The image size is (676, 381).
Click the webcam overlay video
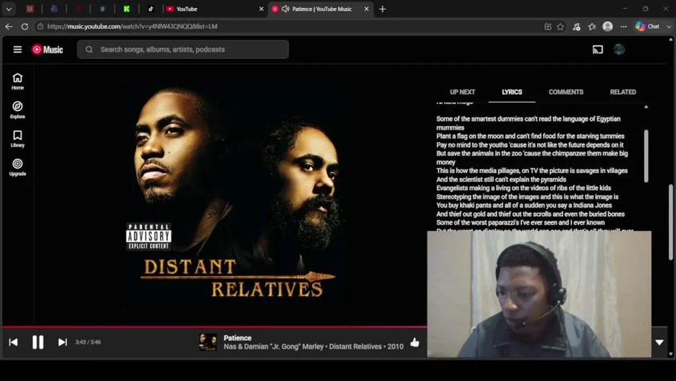pos(540,294)
